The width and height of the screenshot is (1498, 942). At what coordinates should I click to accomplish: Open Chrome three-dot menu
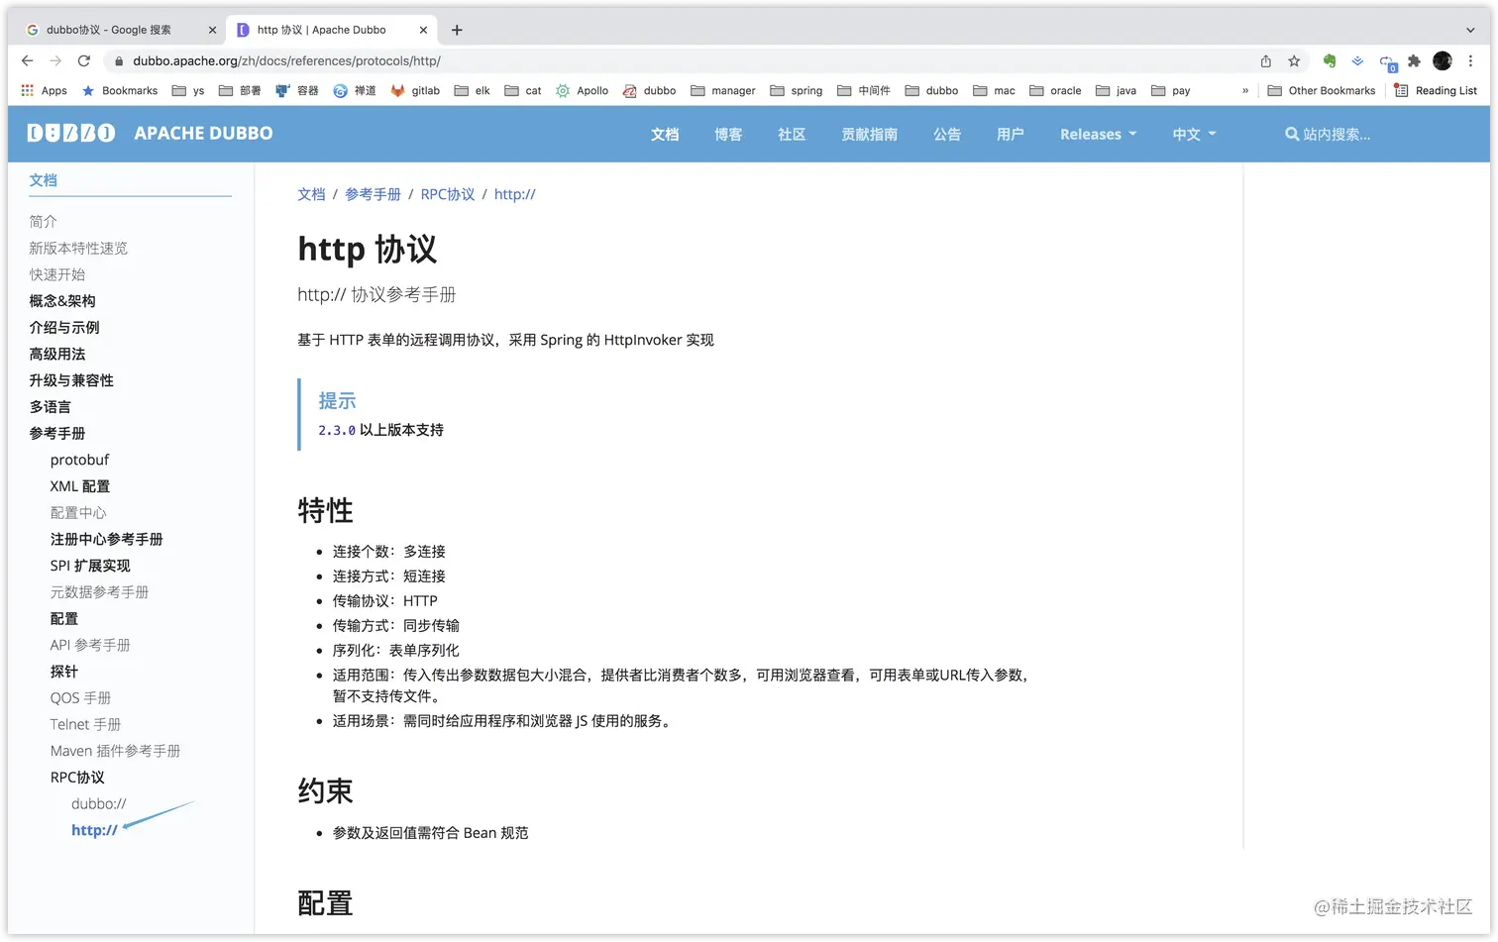click(1471, 60)
